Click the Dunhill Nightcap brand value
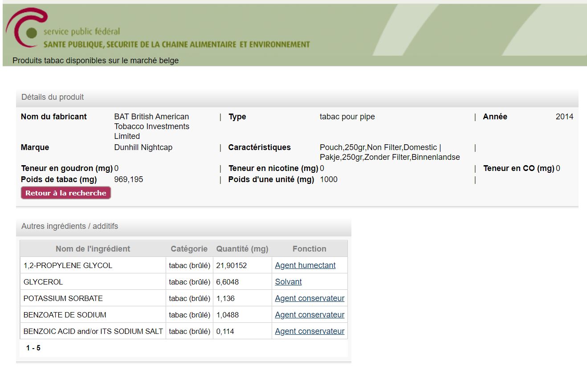Image resolution: width=587 pixels, height=382 pixels. pos(143,147)
